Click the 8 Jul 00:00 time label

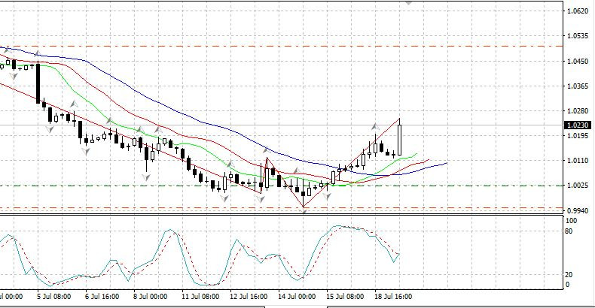tap(151, 296)
